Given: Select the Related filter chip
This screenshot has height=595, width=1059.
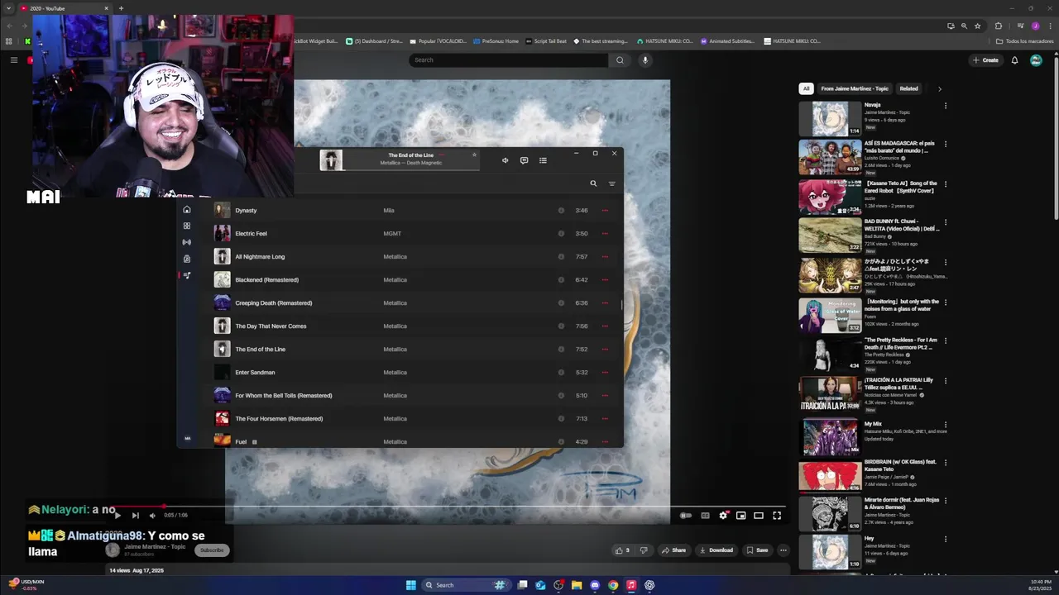Looking at the screenshot, I should tap(908, 88).
